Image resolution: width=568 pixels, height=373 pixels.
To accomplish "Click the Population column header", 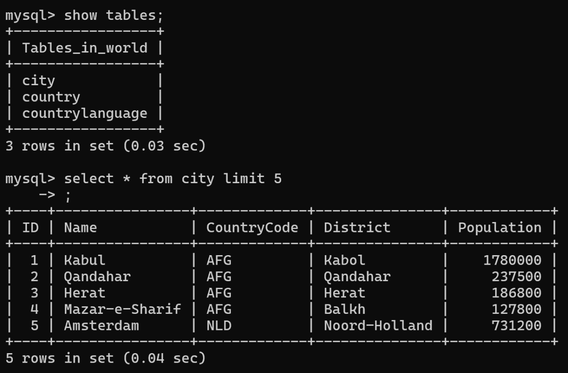I will (499, 228).
